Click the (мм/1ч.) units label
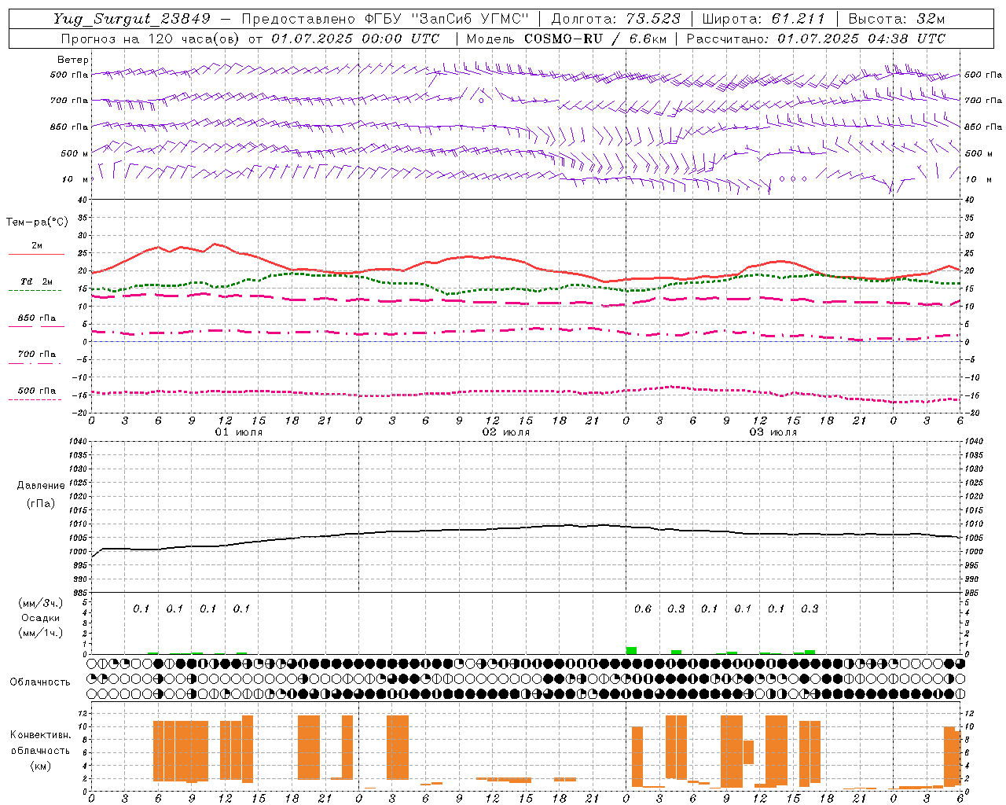Screen dimensions: 1006x805 pos(41,633)
